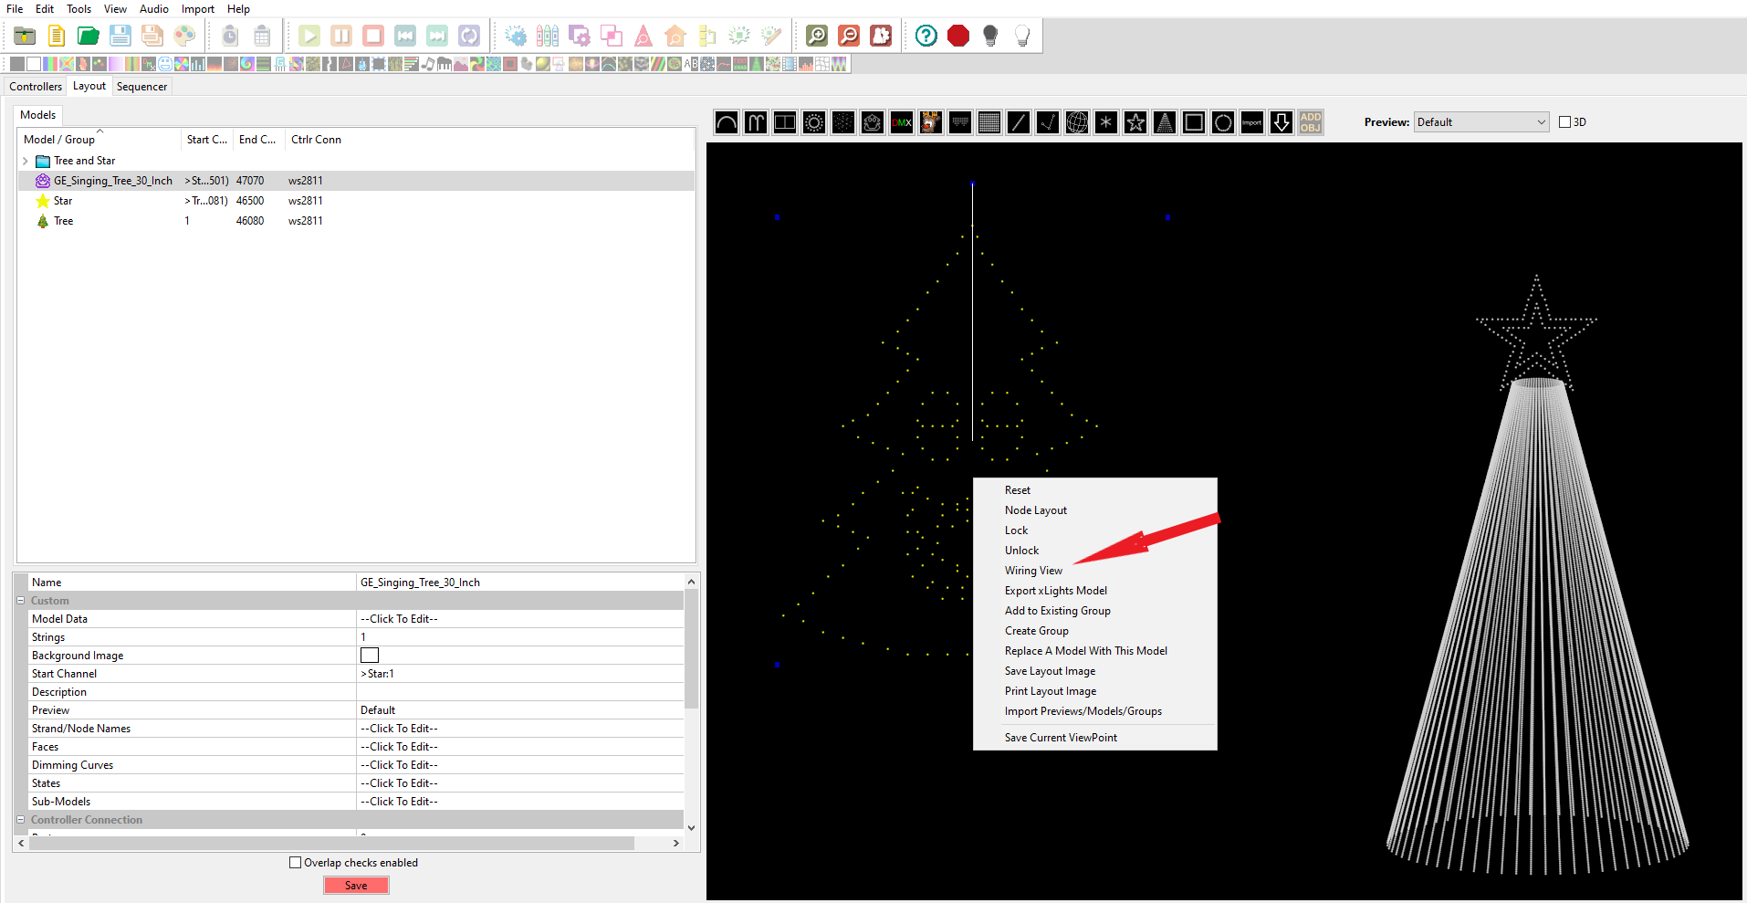
Task: Click the red Save button
Action: (x=356, y=886)
